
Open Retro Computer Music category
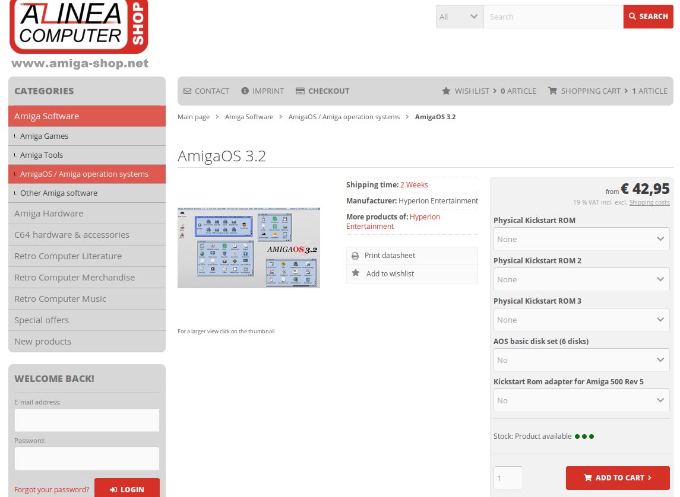tap(87, 299)
